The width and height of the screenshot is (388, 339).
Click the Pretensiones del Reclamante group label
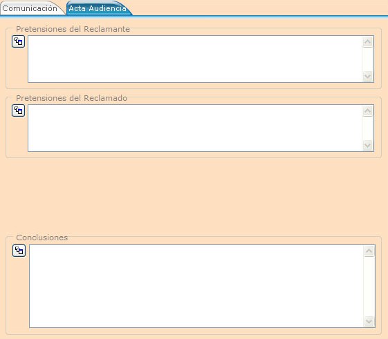pyautogui.click(x=73, y=29)
